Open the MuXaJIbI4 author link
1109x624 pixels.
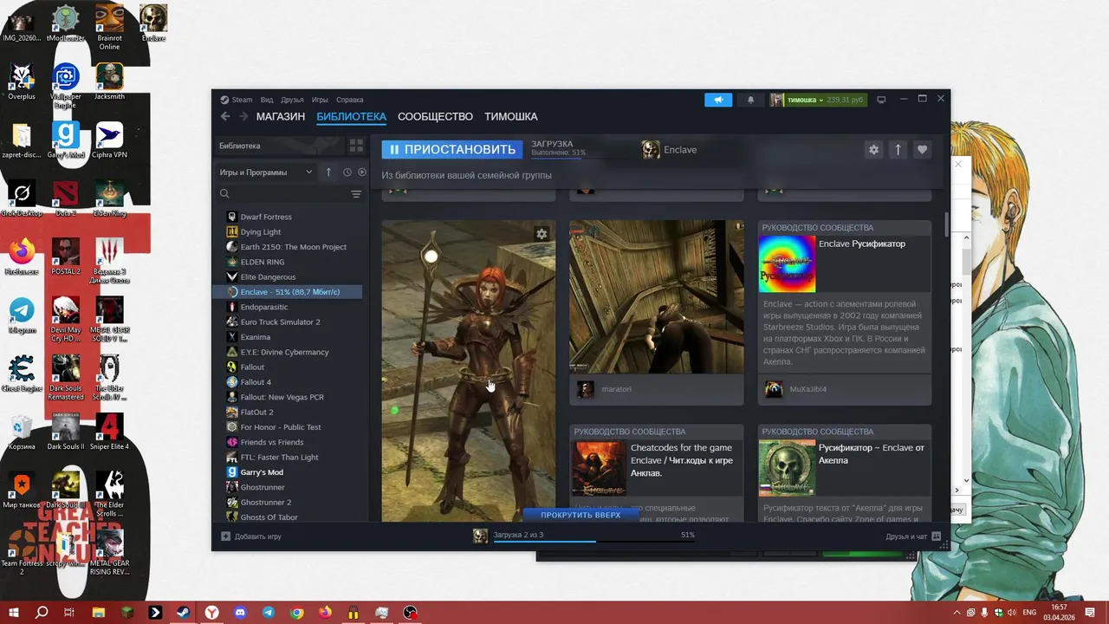point(807,389)
